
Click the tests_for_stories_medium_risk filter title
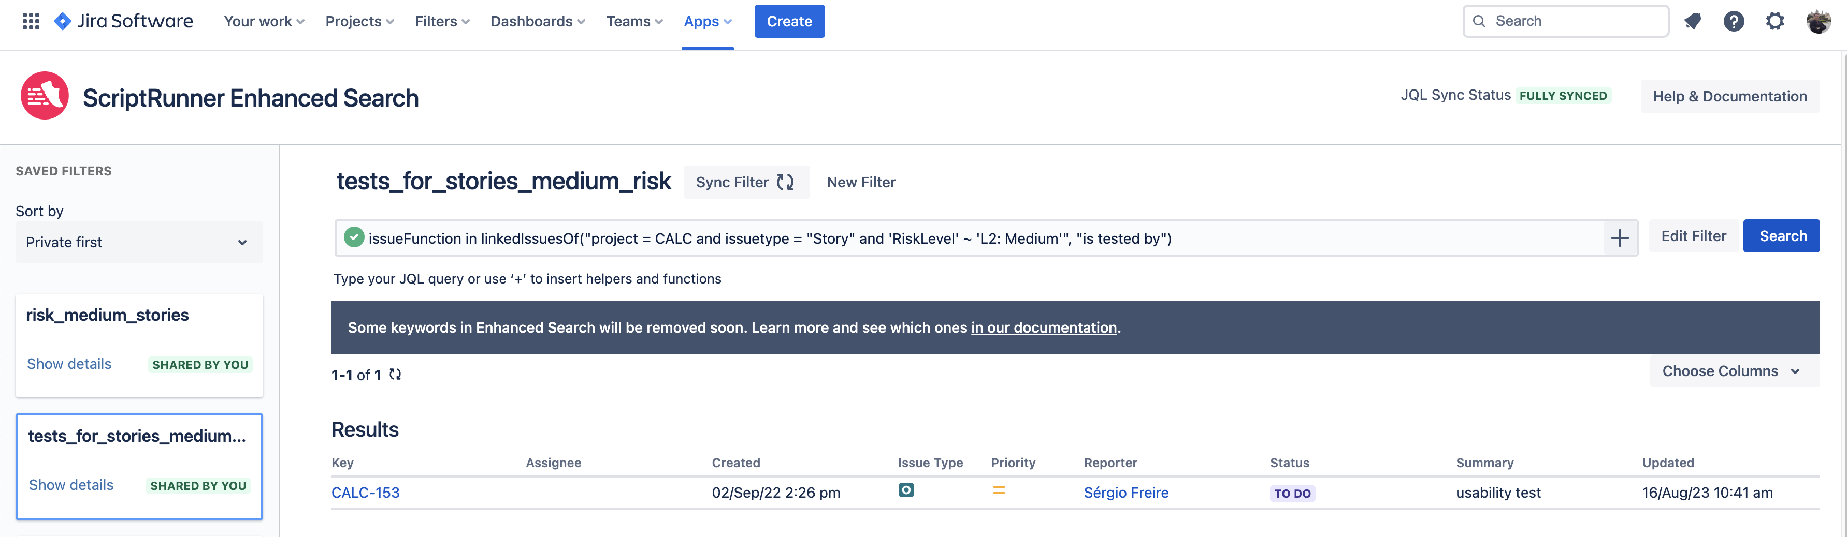tap(503, 181)
